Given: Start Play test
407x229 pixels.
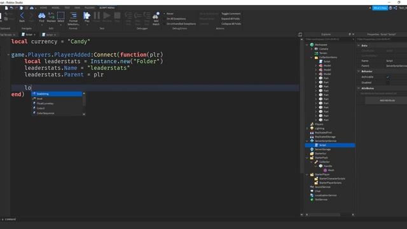Looking at the screenshot, I should click(86, 16).
